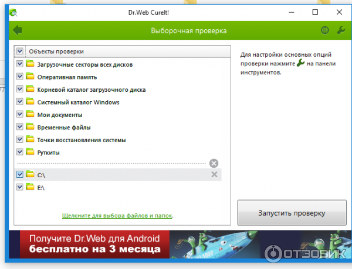Click folder icon next to Оперативная память

[30, 77]
